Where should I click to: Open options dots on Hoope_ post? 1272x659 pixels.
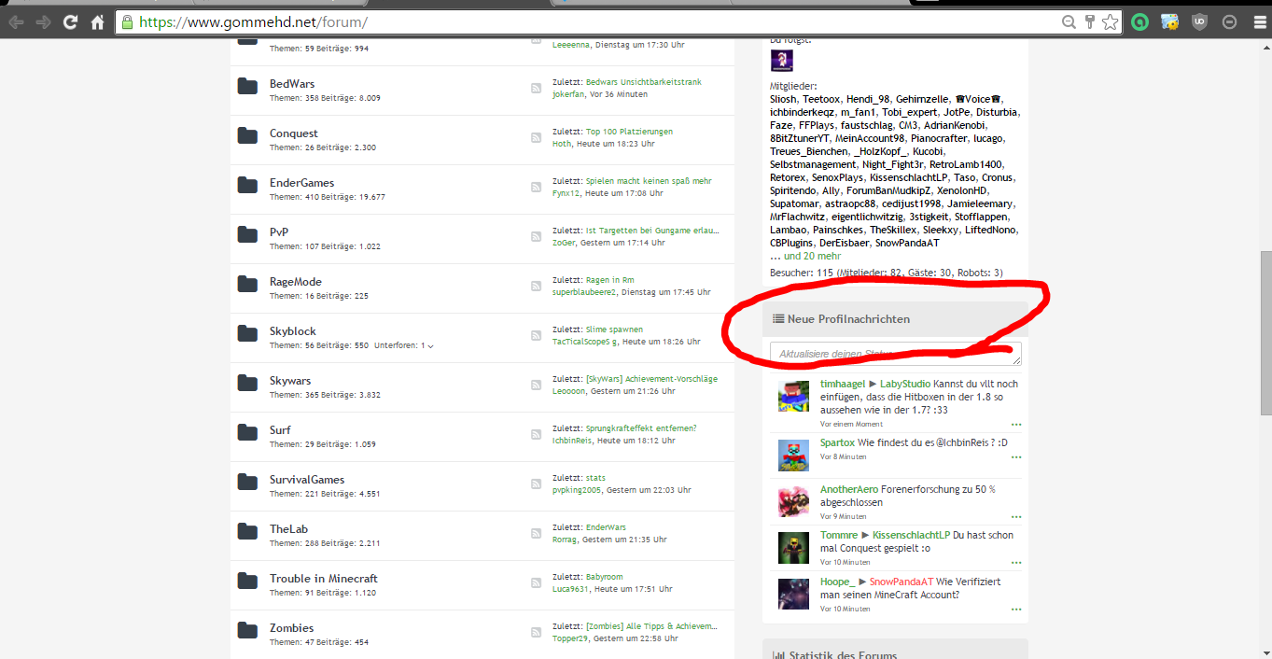(1016, 610)
